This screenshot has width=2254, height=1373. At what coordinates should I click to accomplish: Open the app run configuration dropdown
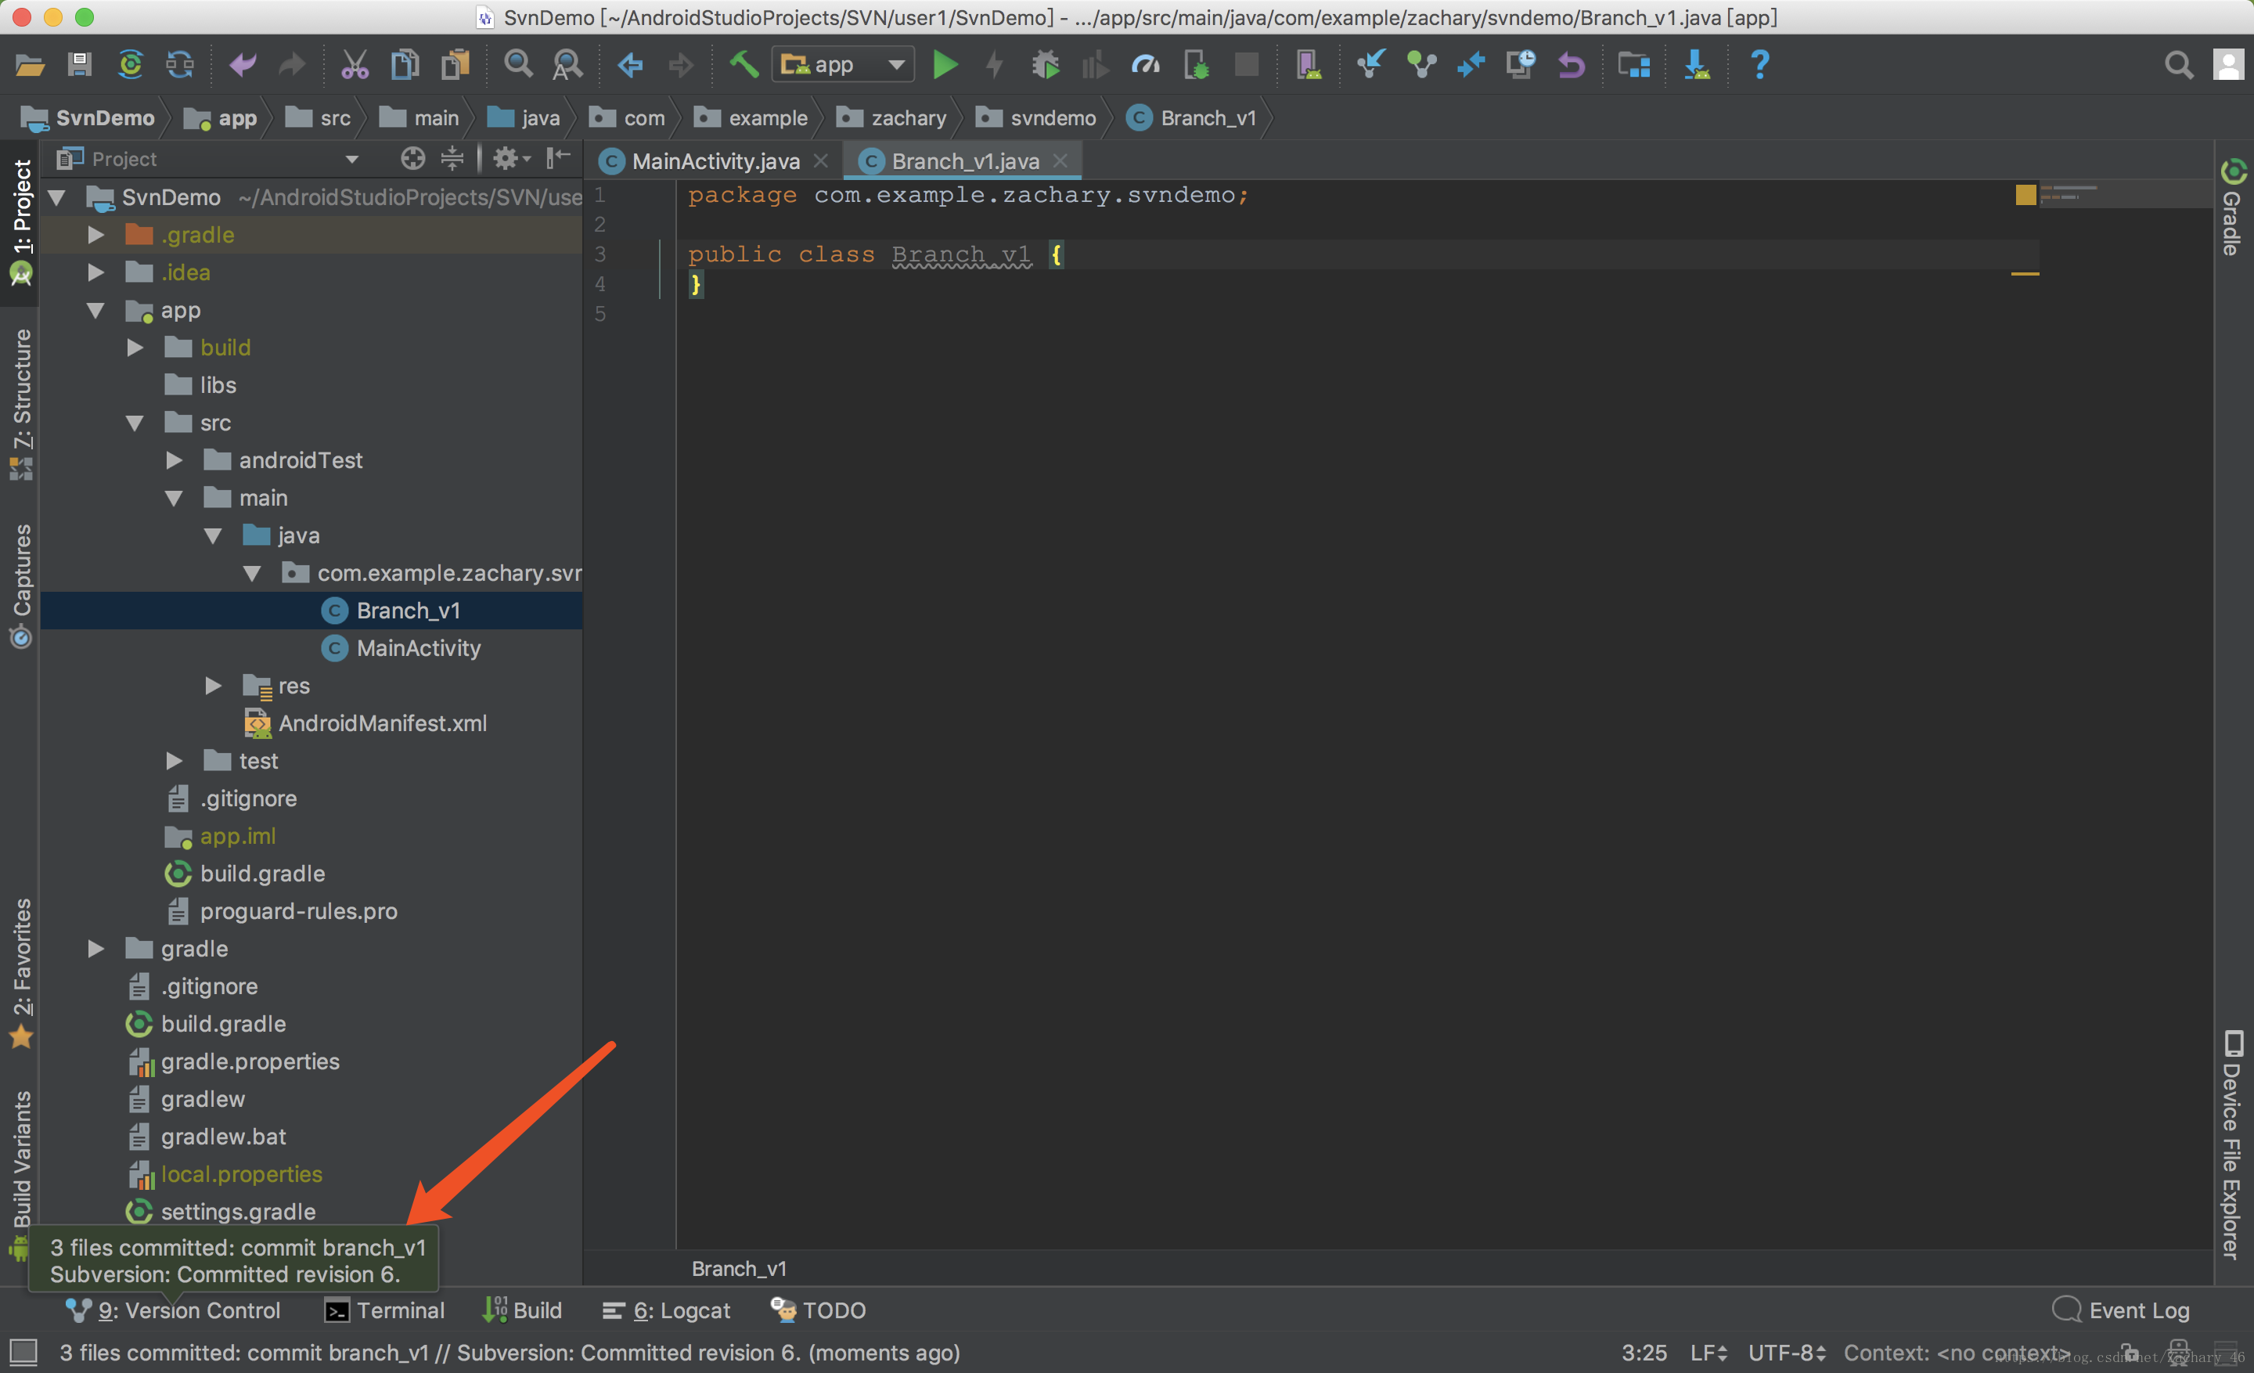(x=844, y=65)
